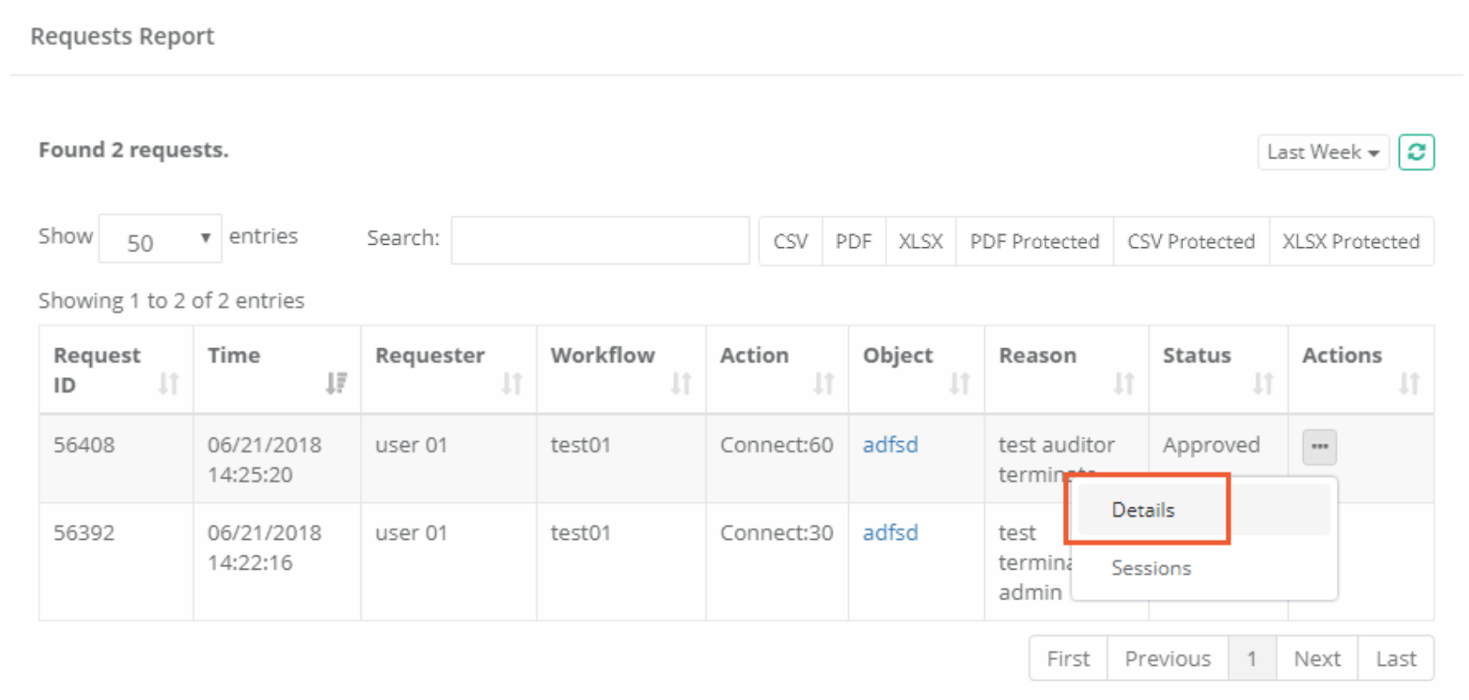1469x700 pixels.
Task: Sort the table by Request ID
Action: click(169, 383)
